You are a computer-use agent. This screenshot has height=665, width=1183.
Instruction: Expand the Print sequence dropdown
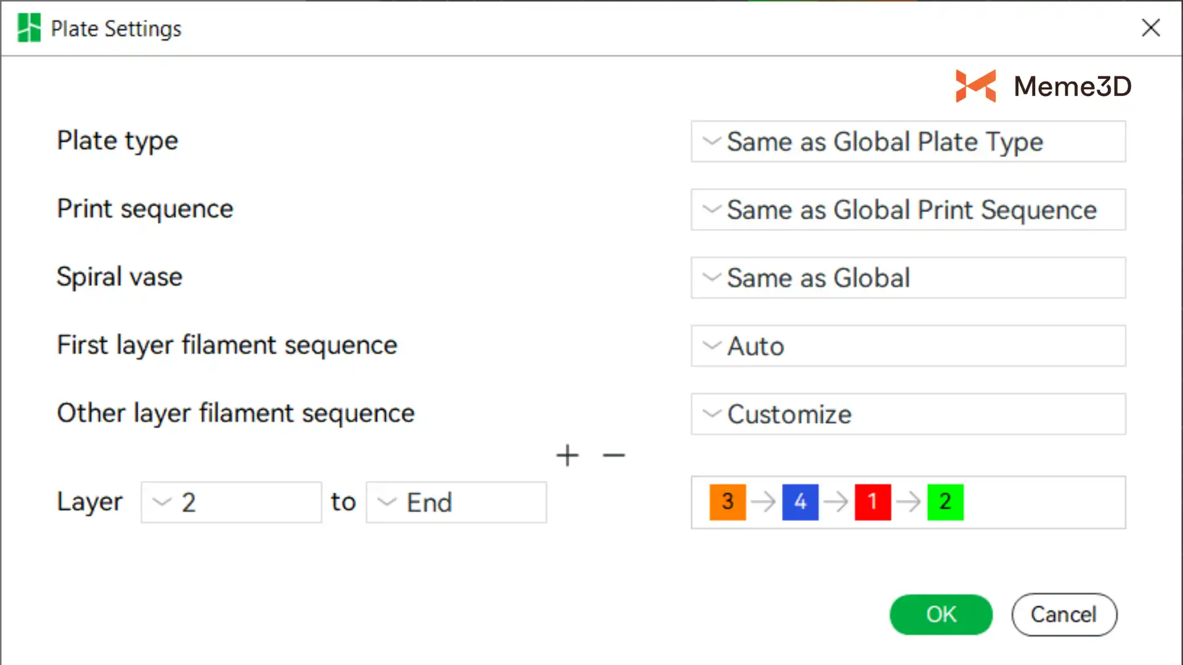[x=908, y=210]
